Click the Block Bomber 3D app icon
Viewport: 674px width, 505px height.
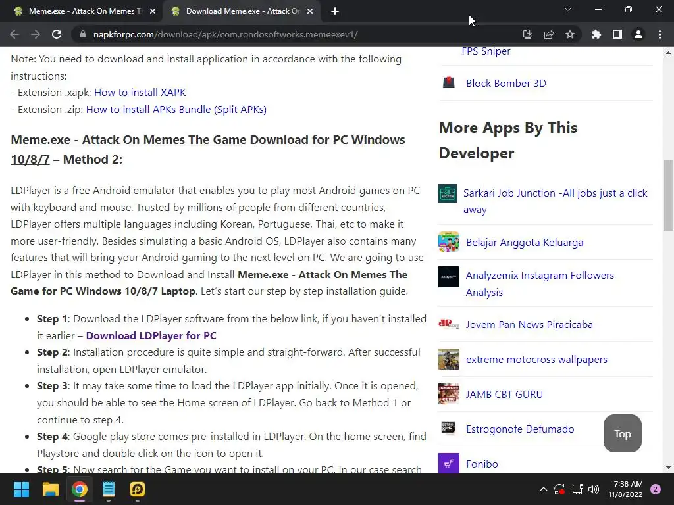[x=449, y=82]
